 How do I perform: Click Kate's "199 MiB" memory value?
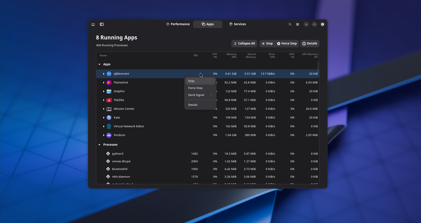coord(232,118)
